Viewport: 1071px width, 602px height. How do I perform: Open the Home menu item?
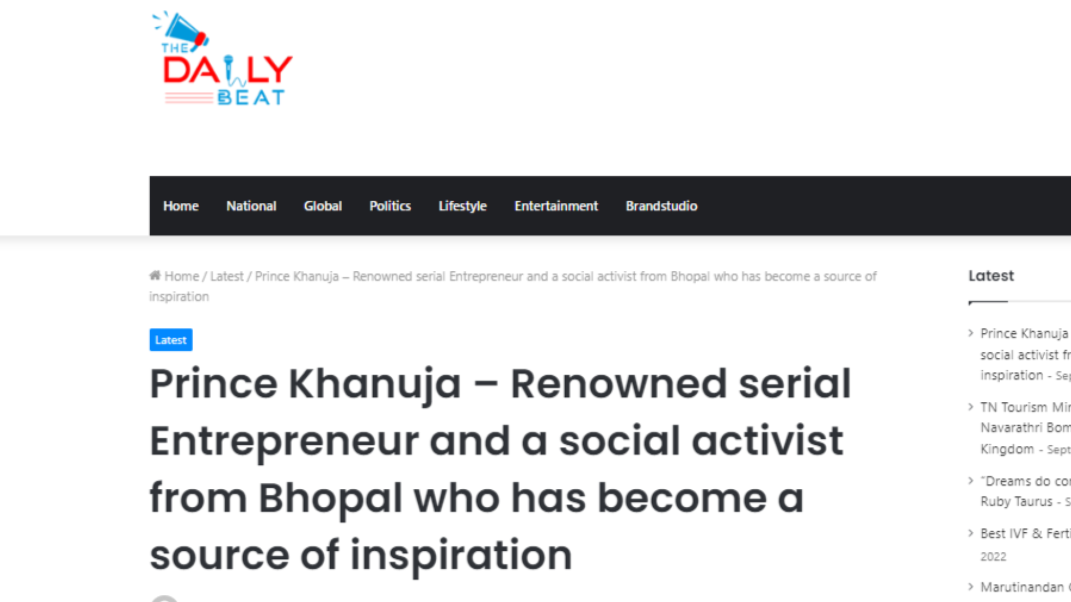click(181, 206)
